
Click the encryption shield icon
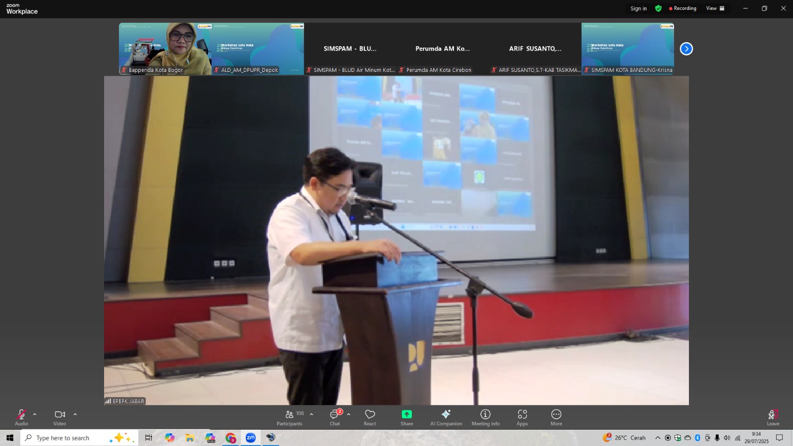click(658, 8)
